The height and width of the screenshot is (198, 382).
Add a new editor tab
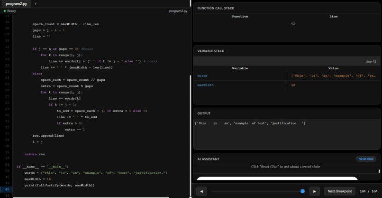(36, 4)
